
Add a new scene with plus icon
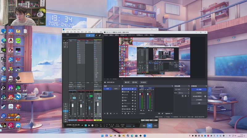[105, 113]
